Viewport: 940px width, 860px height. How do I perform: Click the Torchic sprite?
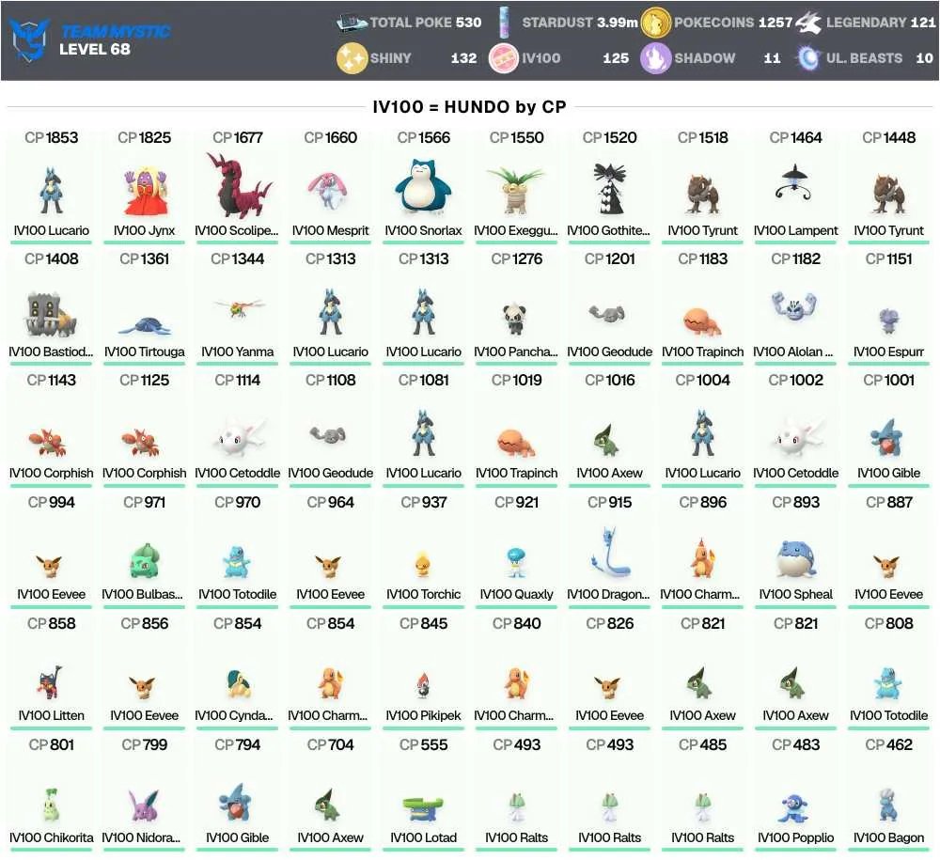point(423,563)
